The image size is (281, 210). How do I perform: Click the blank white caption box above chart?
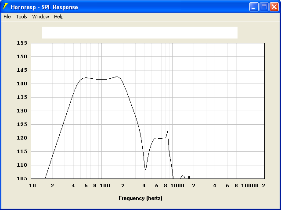[140, 32]
